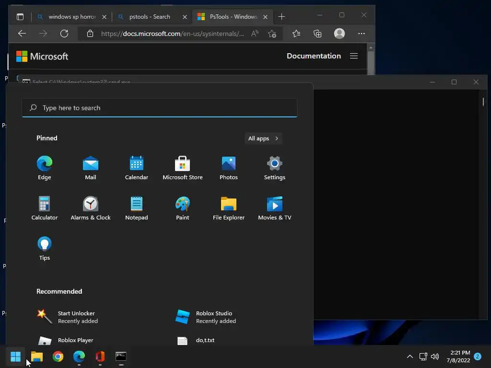Click the Windows Start button on taskbar
This screenshot has height=368, width=491.
pyautogui.click(x=15, y=356)
